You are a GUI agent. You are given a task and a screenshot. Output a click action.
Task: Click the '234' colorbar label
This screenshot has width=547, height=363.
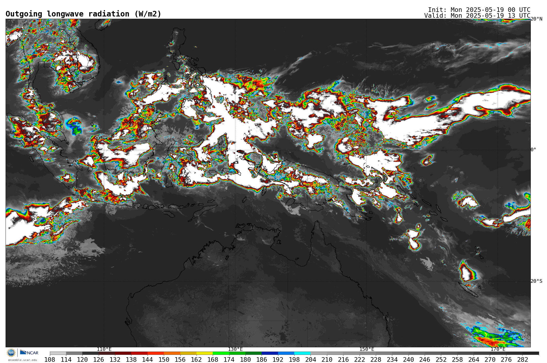coord(392,359)
